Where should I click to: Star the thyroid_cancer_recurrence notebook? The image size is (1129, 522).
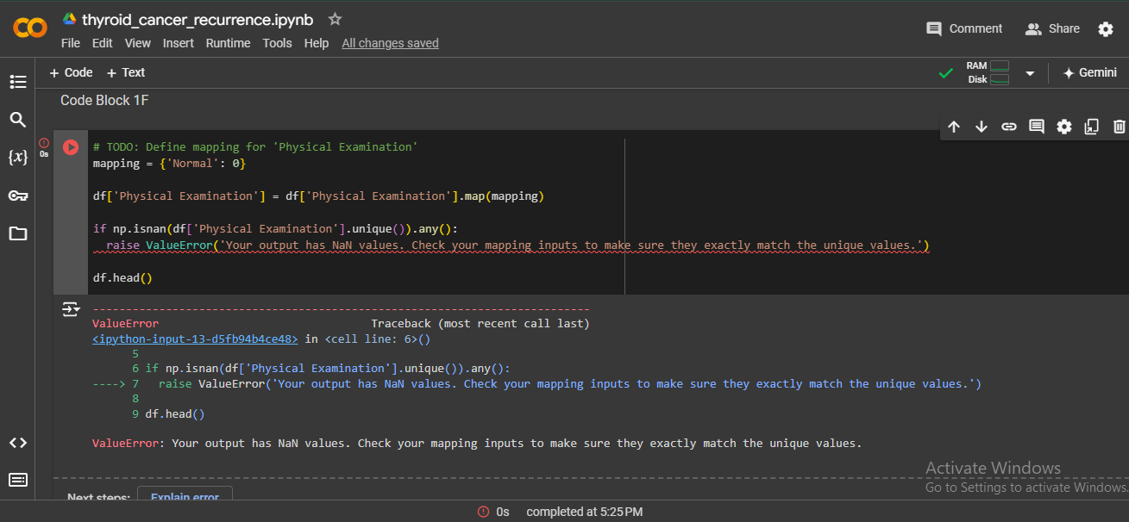coord(336,19)
